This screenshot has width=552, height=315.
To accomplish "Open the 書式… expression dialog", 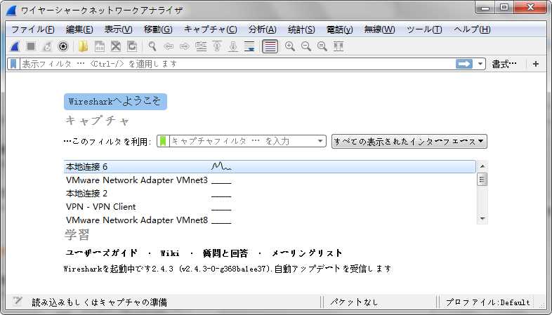I will pyautogui.click(x=504, y=64).
